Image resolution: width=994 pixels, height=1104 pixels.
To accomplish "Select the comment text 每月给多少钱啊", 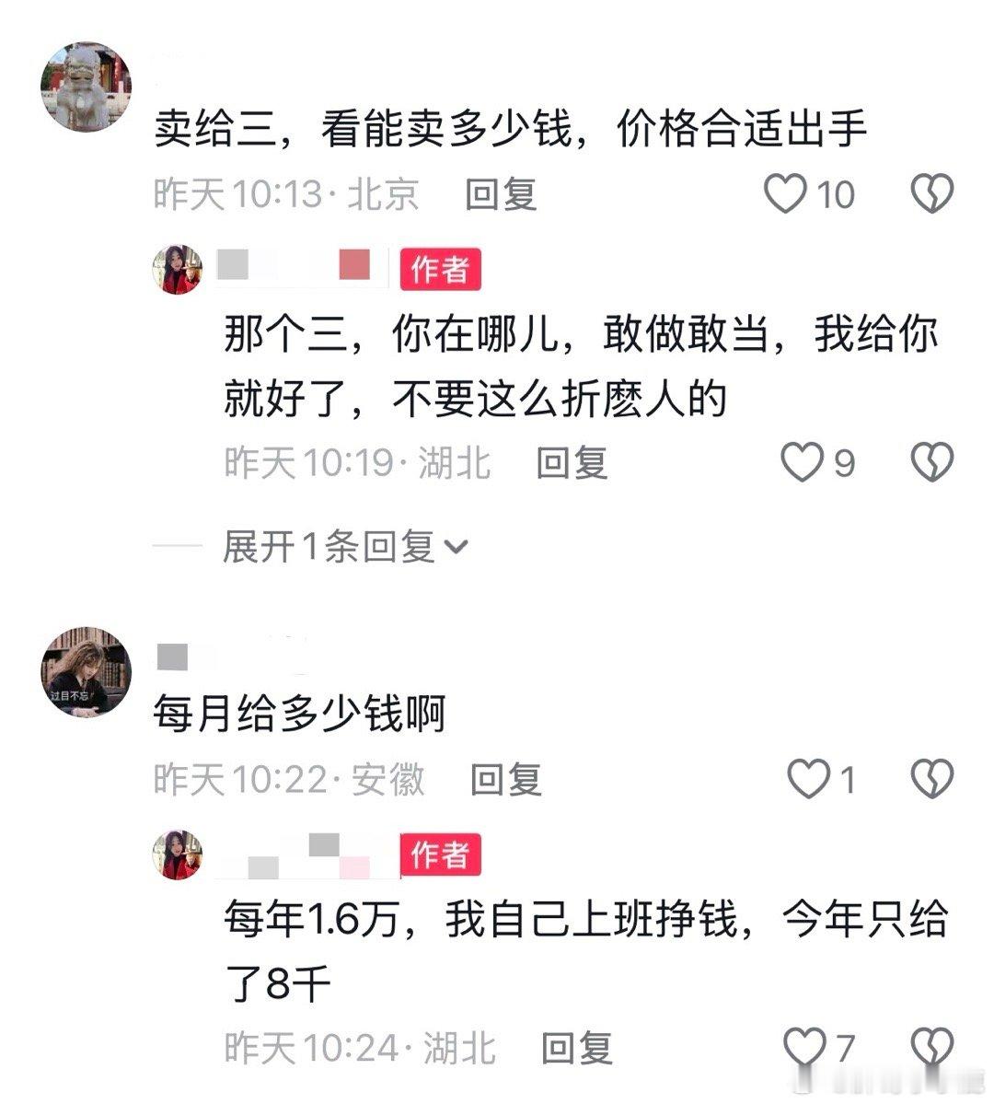I will tap(300, 714).
